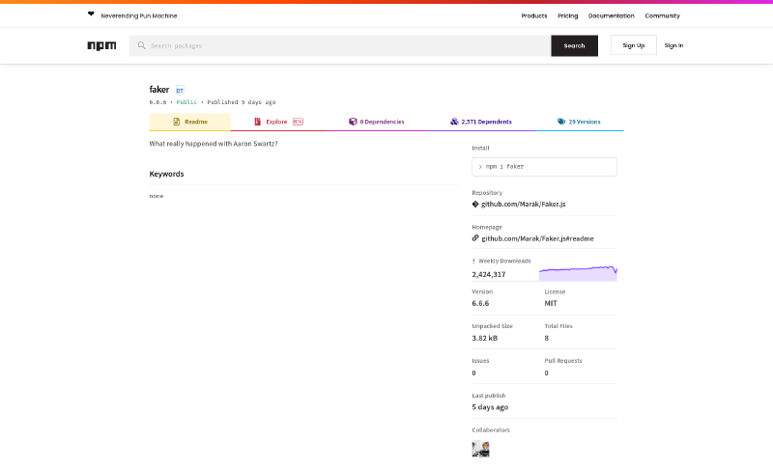The height and width of the screenshot is (469, 773).
Task: Open the Readme tab
Action: point(189,122)
